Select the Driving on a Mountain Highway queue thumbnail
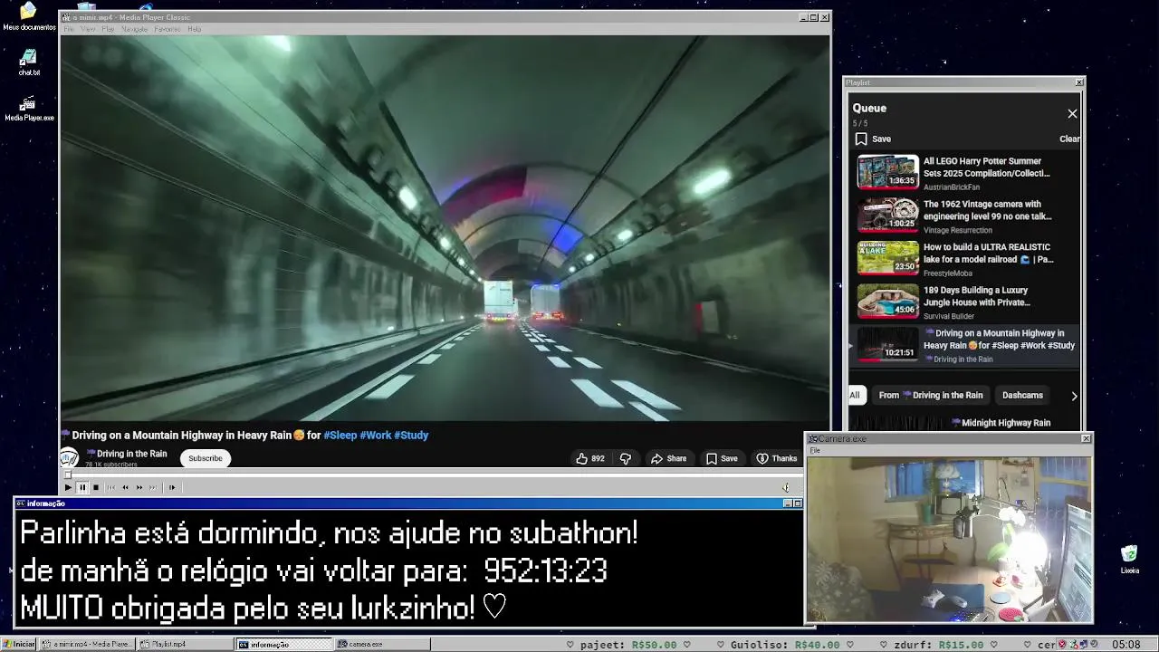 pos(888,344)
